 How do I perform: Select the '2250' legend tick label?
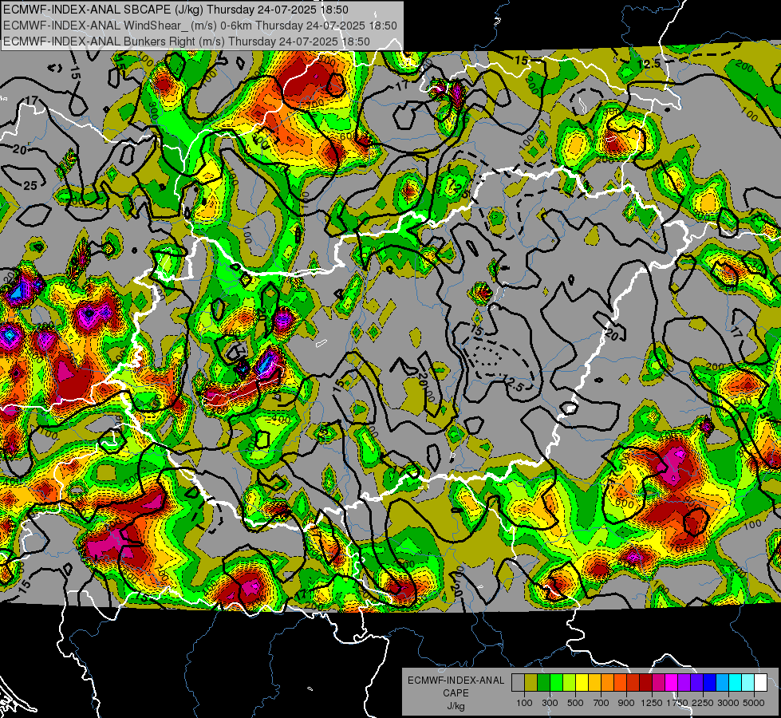point(703,703)
